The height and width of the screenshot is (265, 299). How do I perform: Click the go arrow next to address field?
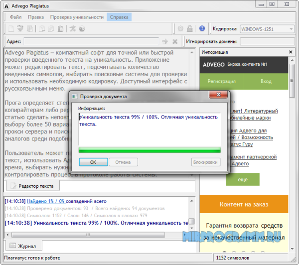click(165, 41)
